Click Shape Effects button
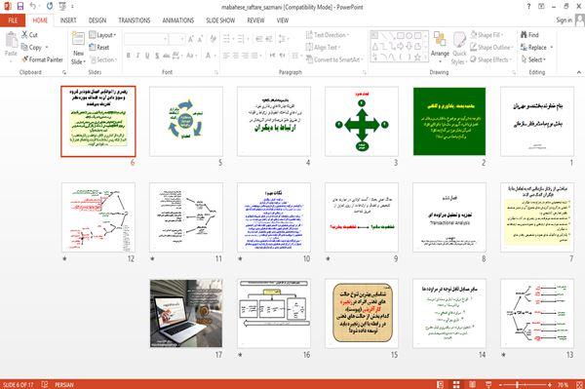Image resolution: width=585 pixels, height=389 pixels. click(x=491, y=59)
